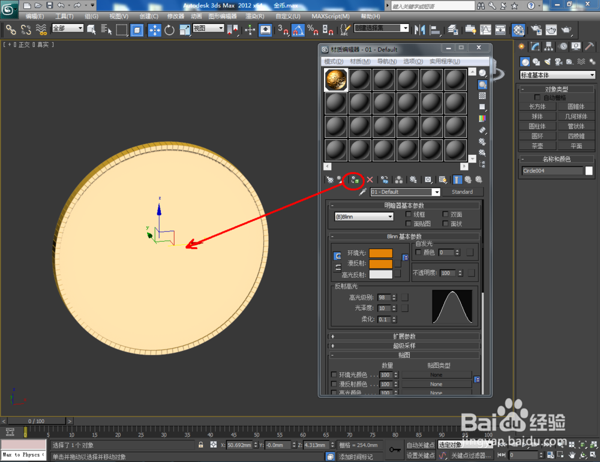Click the 环境光 orange color swatch
This screenshot has height=462, width=600.
pos(381,253)
